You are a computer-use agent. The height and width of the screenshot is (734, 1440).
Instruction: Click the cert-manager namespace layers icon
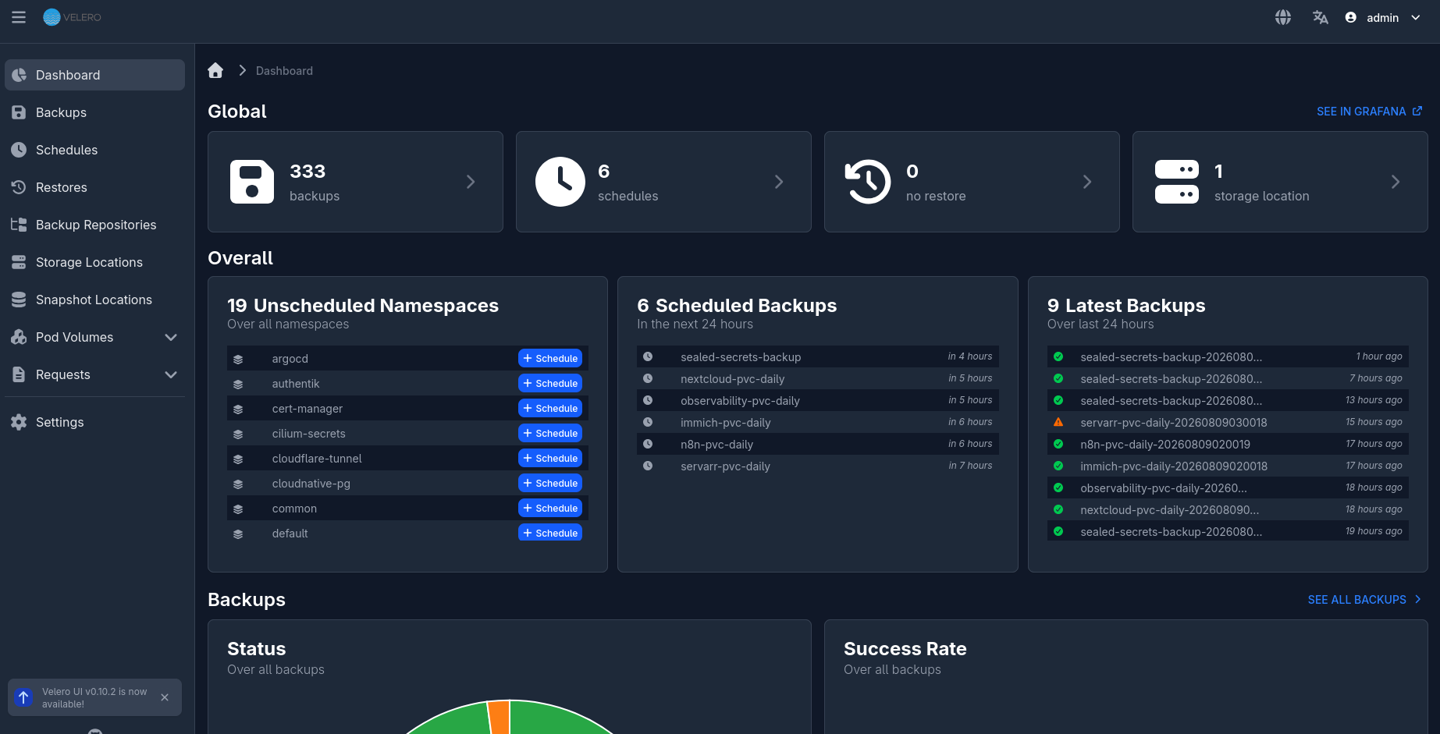[238, 410]
